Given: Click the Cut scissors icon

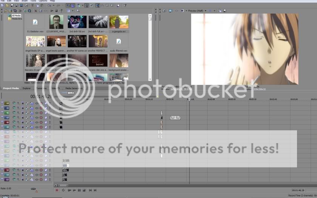Looking at the screenshot, I should pyautogui.click(x=32, y=5).
